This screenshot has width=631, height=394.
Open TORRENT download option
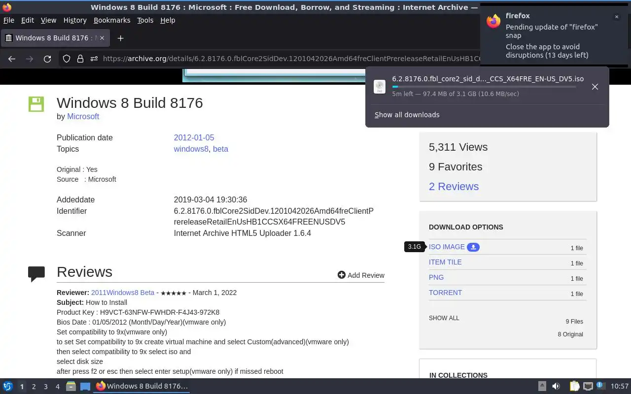coord(445,293)
